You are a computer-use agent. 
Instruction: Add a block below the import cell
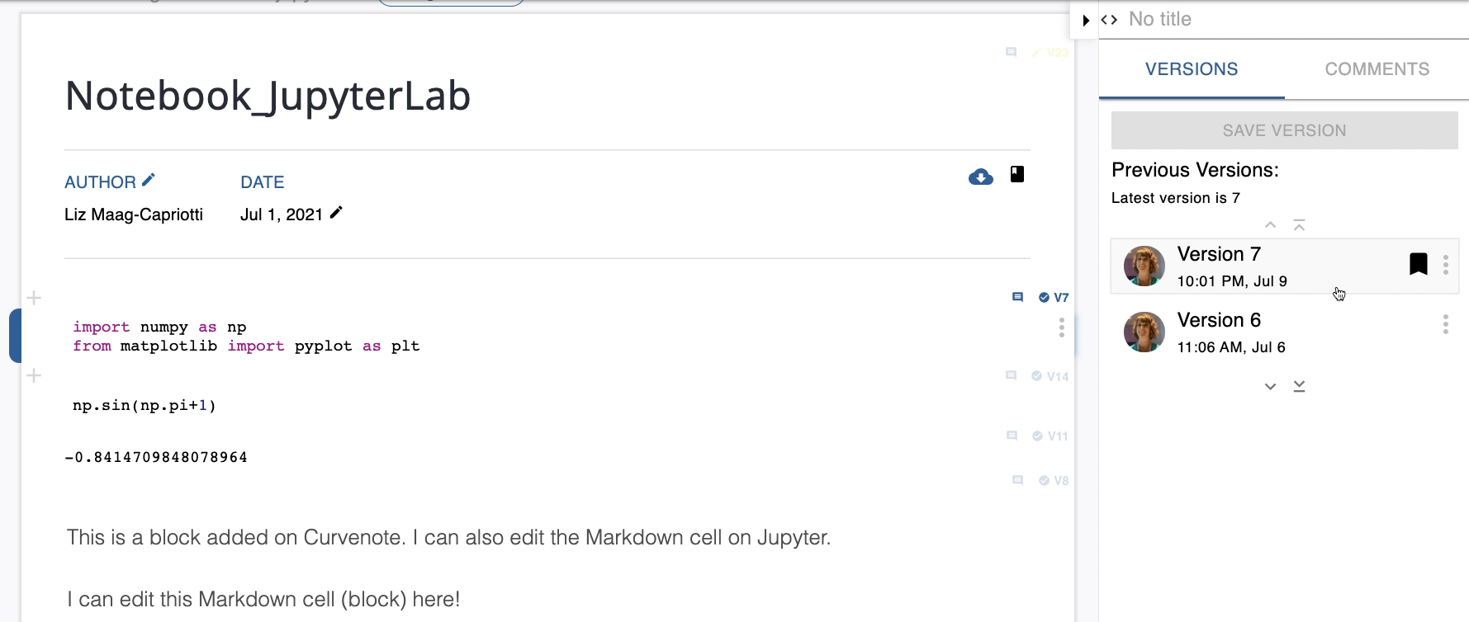pos(34,376)
